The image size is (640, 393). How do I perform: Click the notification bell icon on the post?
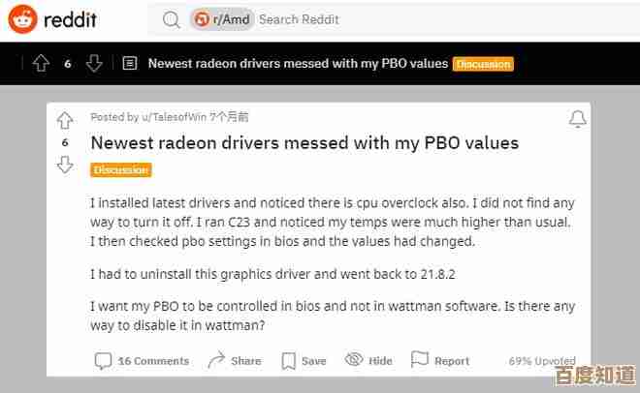coord(577,119)
